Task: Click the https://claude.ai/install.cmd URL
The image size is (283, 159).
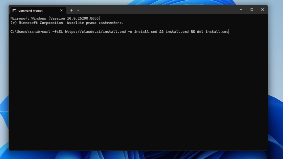Action: (x=95, y=31)
